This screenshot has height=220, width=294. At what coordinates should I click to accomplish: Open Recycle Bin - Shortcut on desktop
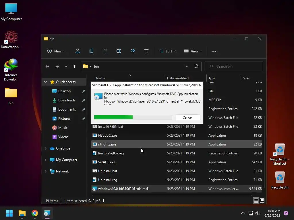(280, 154)
